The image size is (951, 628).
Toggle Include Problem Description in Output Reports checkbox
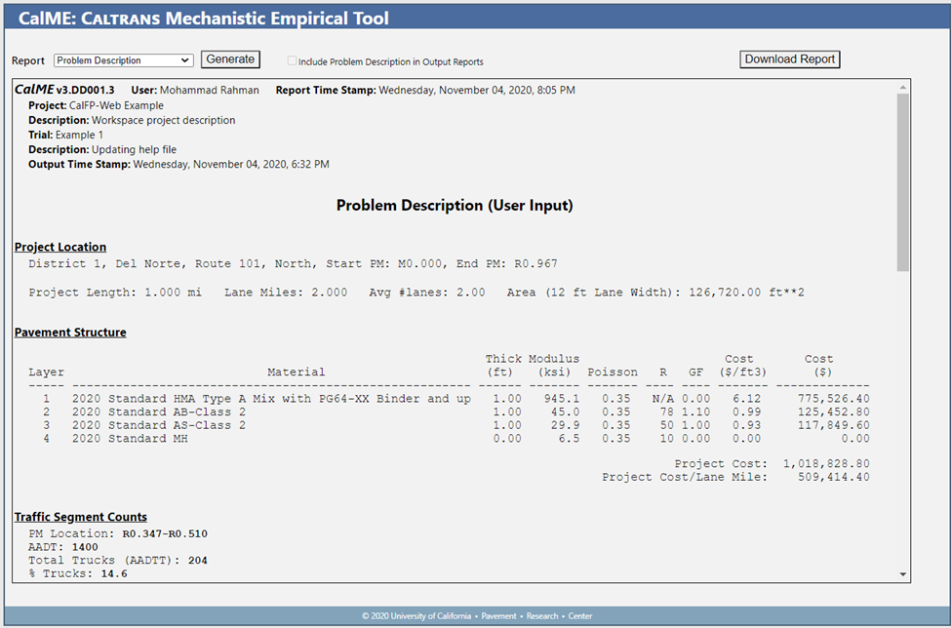[293, 61]
